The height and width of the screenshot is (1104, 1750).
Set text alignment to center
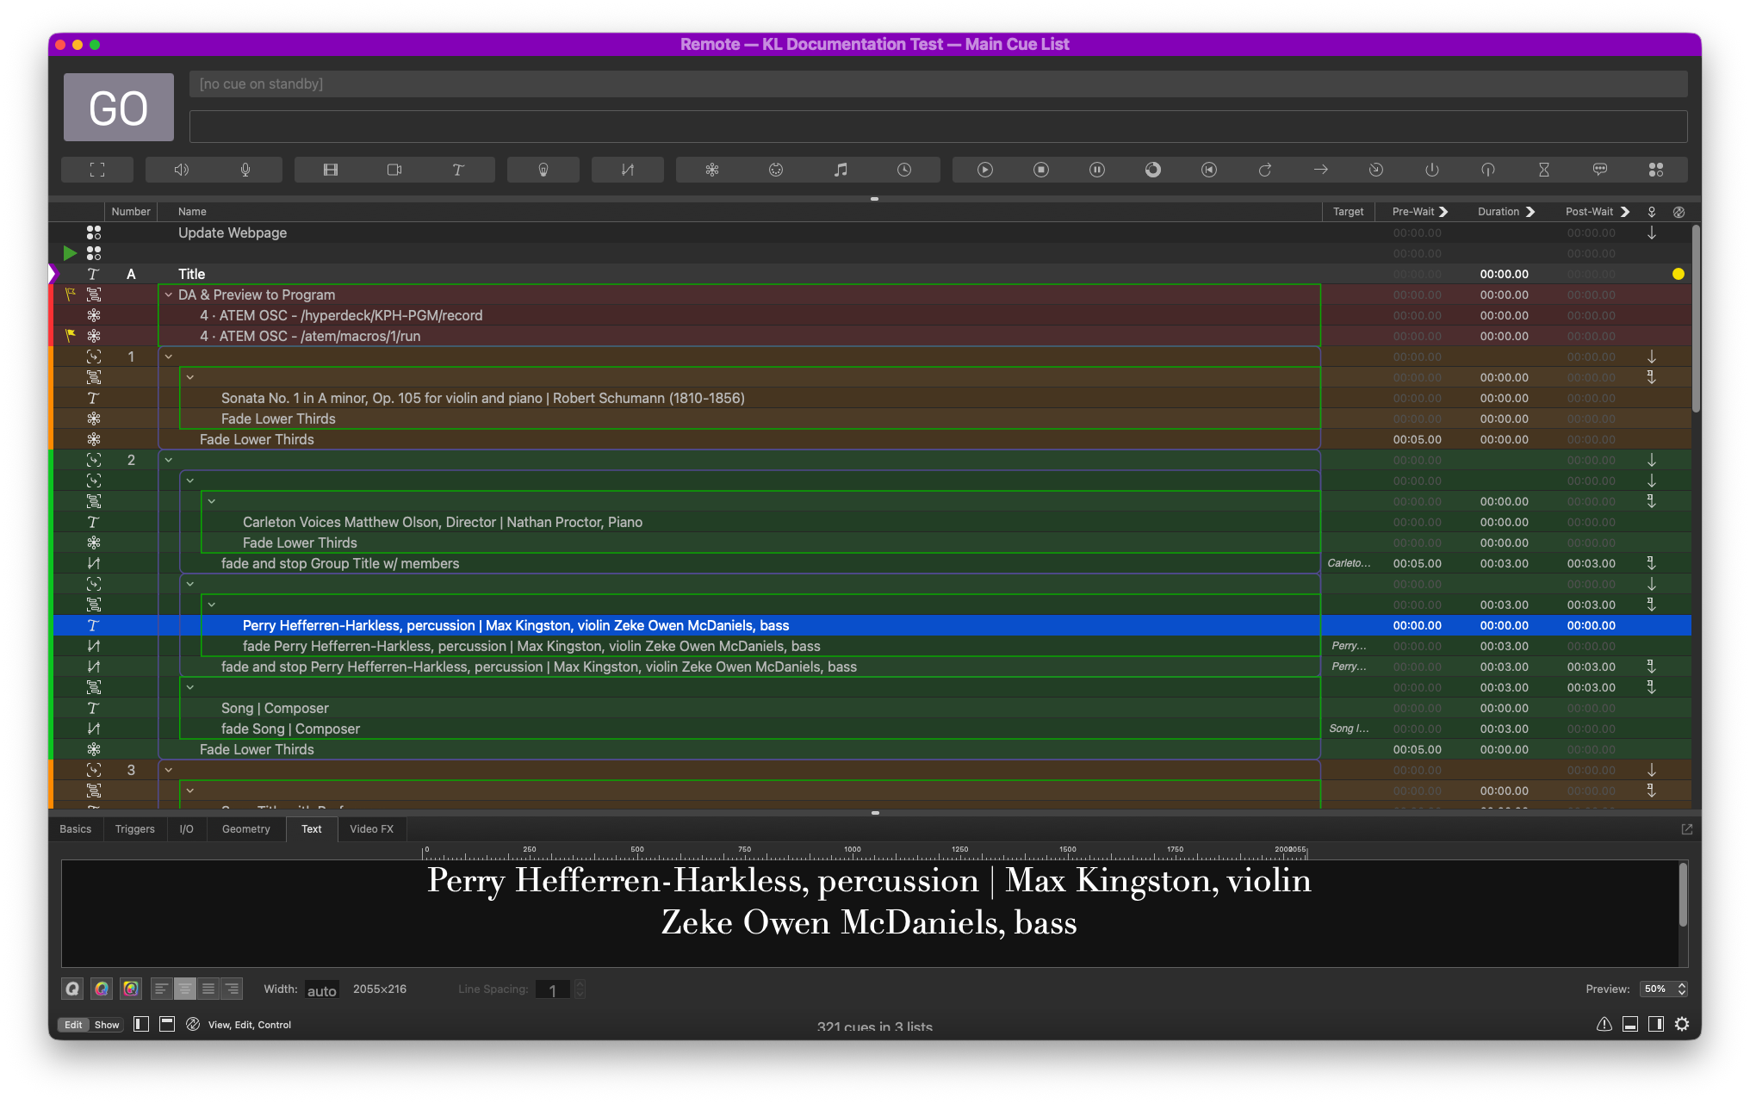pos(184,989)
